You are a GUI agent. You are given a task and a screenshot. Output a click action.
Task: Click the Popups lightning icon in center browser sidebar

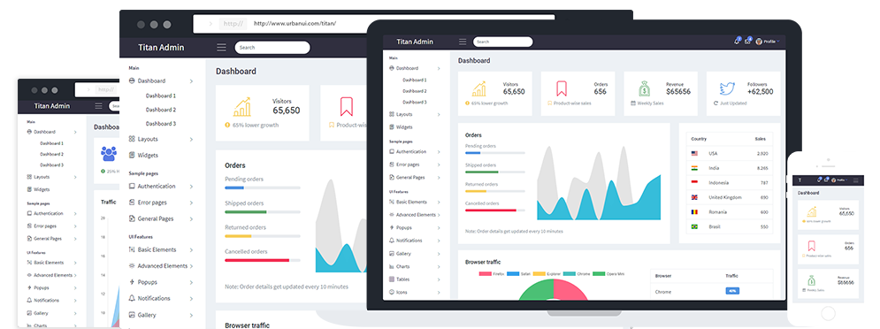(x=132, y=282)
